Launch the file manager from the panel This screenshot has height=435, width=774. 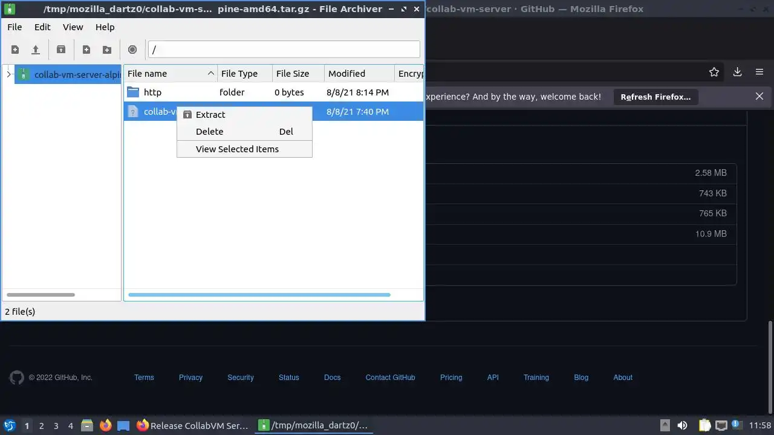(x=87, y=425)
